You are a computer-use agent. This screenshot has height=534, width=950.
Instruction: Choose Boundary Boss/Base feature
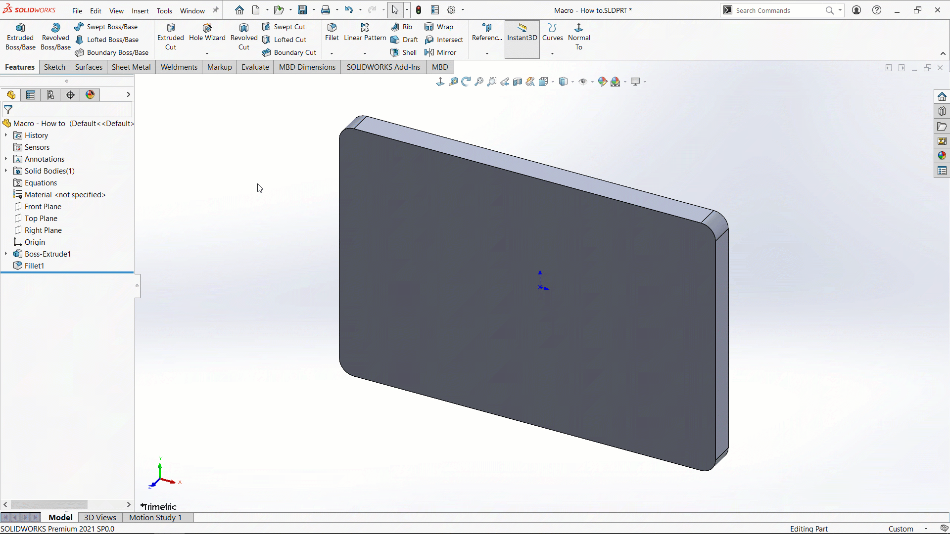(x=112, y=52)
